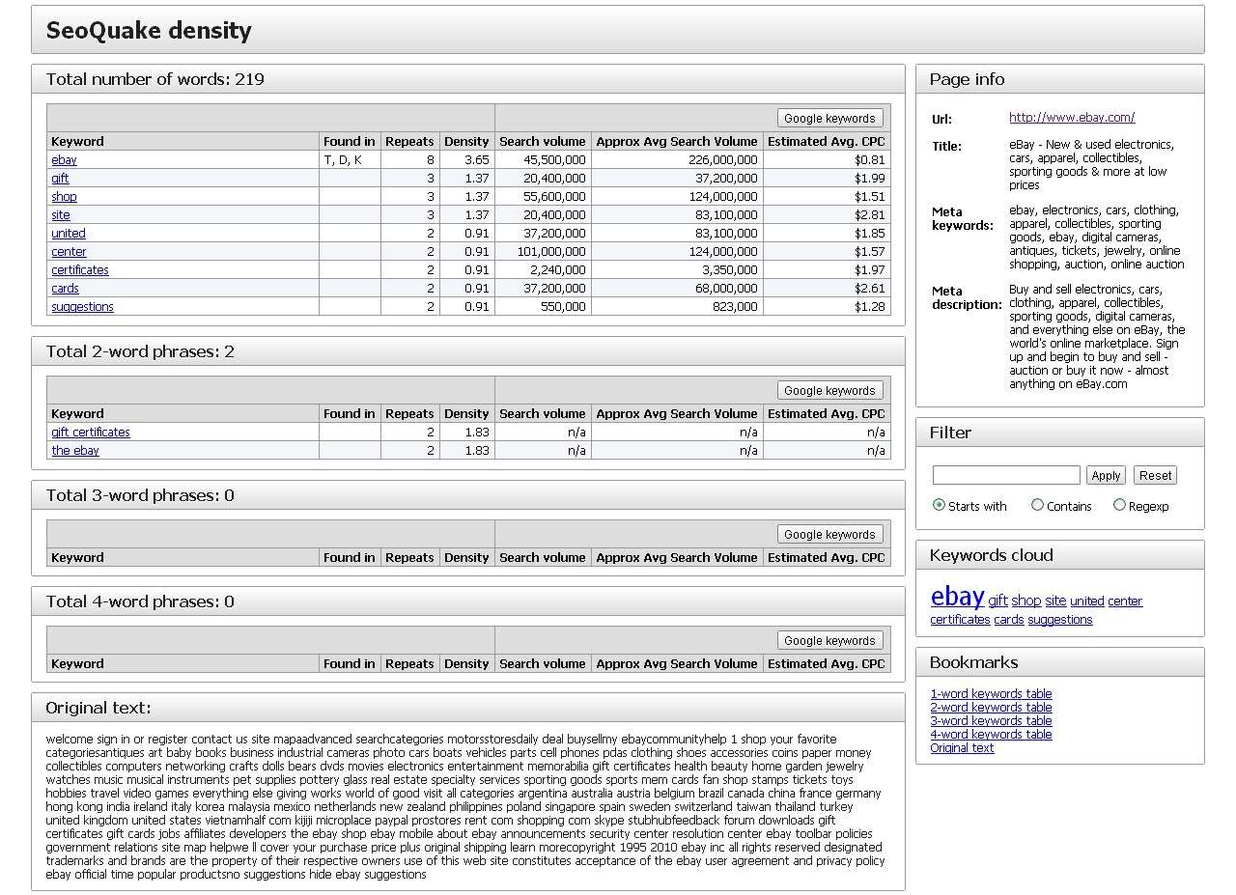
Task: Click the 'shop' keyword link in table
Action: click(64, 197)
